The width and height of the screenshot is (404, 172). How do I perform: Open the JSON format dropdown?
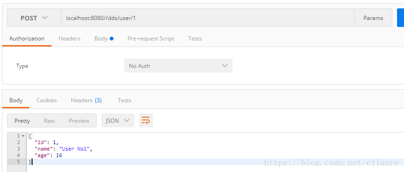pyautogui.click(x=118, y=120)
